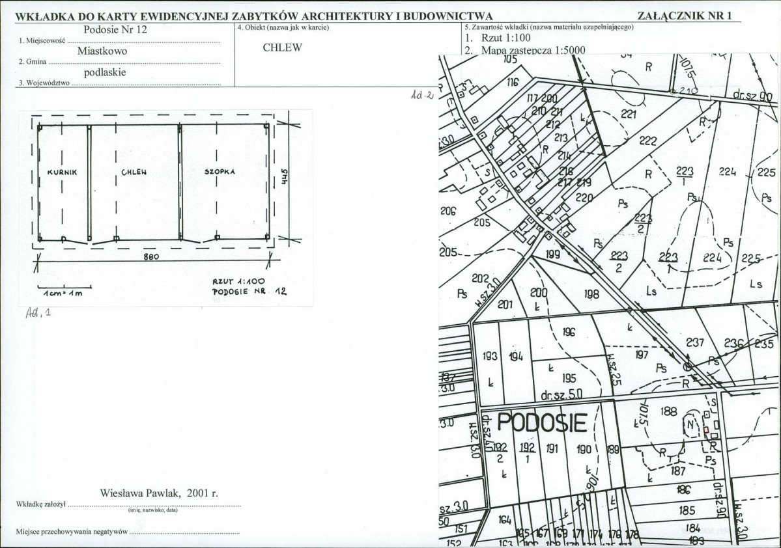Click the Miejscowość field with Podosie Nr 12
781x548 pixels.
coord(120,35)
